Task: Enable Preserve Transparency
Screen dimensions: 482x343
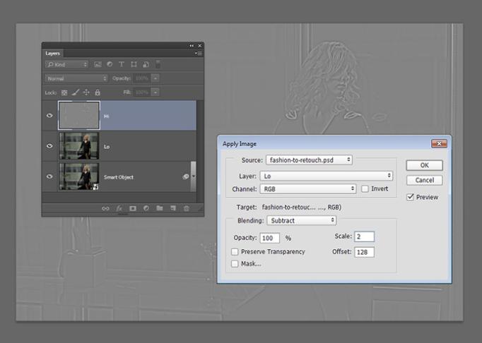Action: 235,251
